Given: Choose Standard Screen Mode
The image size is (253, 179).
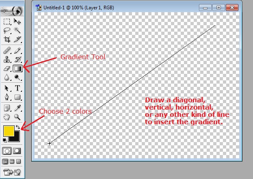Looking at the screenshot, I should [x=5, y=162].
